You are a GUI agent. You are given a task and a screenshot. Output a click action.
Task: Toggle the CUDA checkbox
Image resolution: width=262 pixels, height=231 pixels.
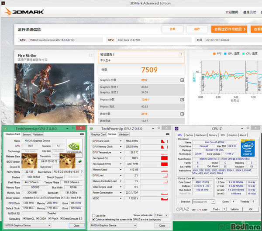(x=38, y=218)
